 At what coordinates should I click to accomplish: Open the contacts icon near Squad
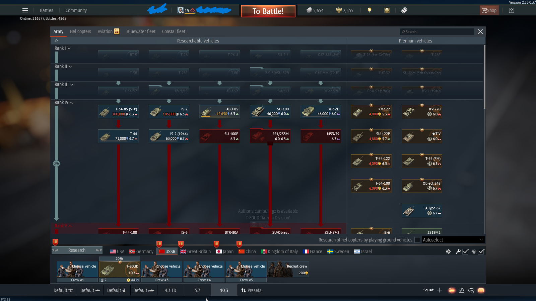tap(462, 290)
